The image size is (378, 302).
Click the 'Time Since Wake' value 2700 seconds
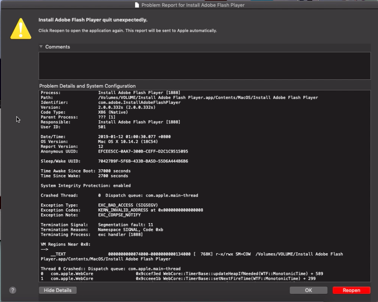click(113, 176)
